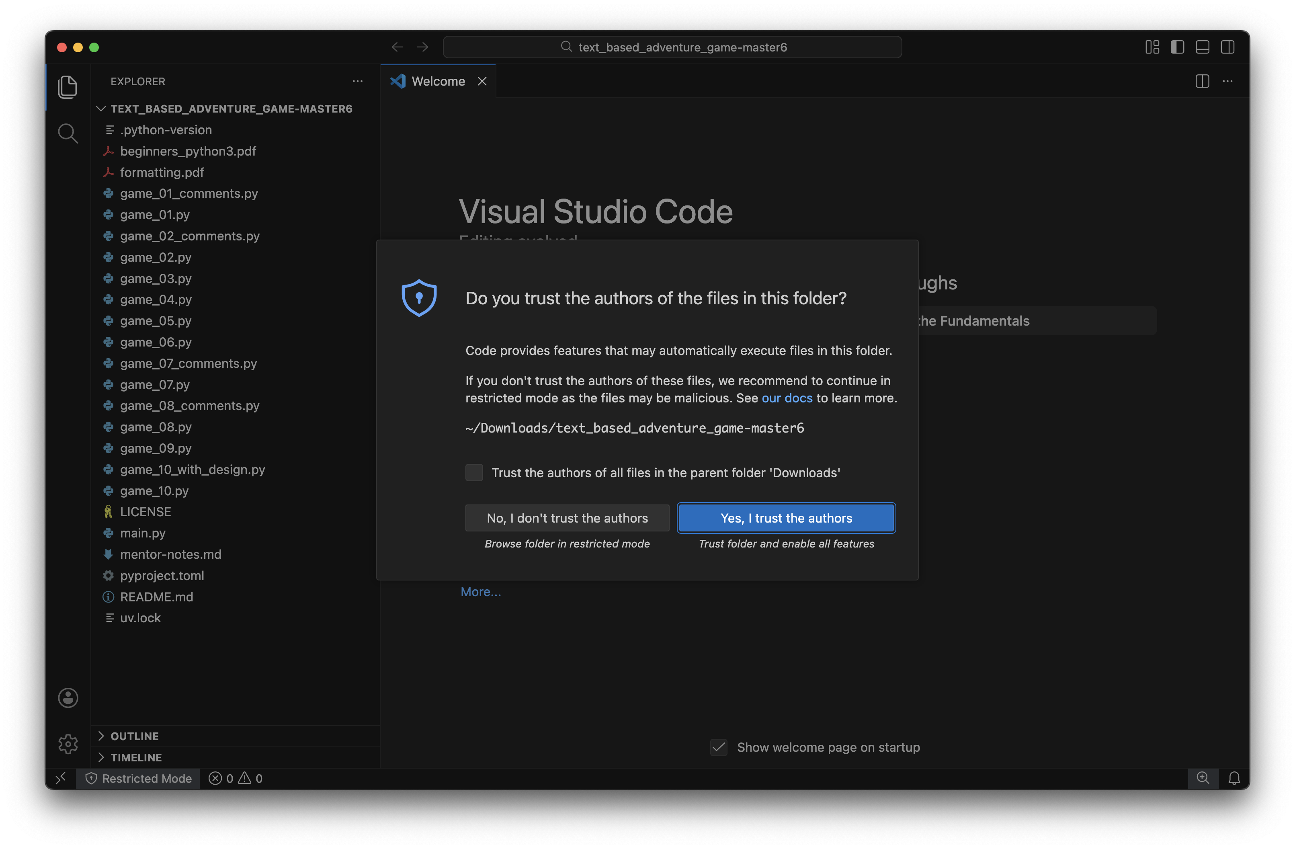Open Explorer Views and More Actions ellipsis
This screenshot has height=849, width=1295.
357,81
